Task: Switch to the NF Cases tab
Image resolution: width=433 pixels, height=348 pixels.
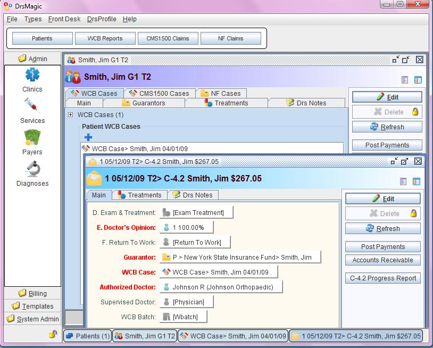Action: 221,93
